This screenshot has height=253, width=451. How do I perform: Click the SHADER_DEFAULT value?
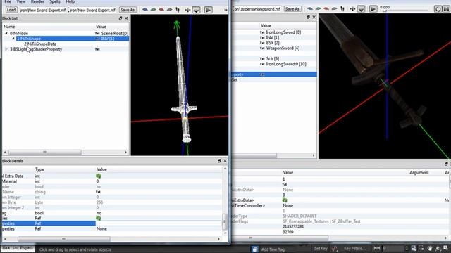(x=299, y=216)
